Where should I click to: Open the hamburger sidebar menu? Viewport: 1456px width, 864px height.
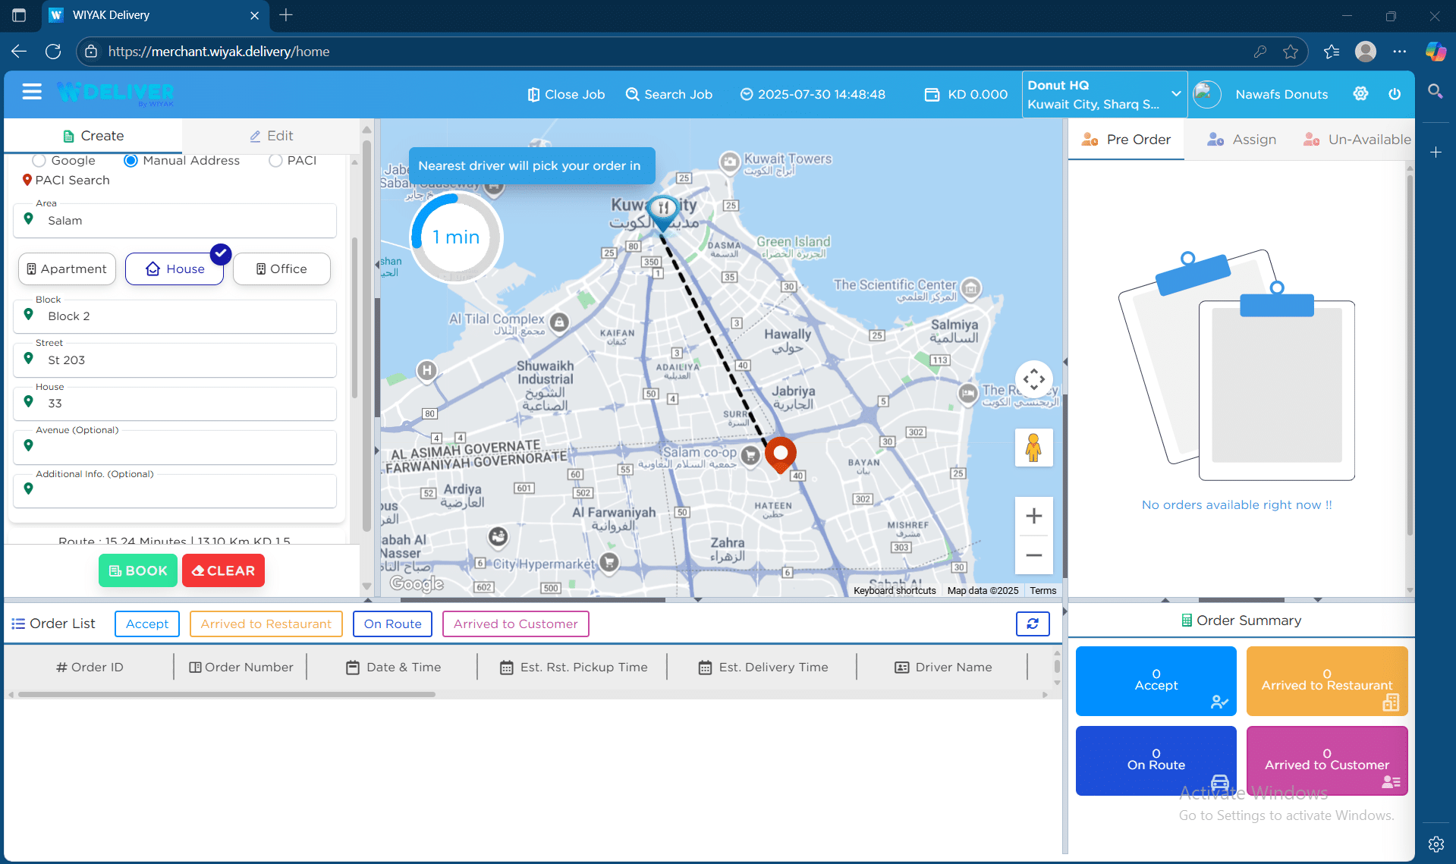tap(32, 93)
